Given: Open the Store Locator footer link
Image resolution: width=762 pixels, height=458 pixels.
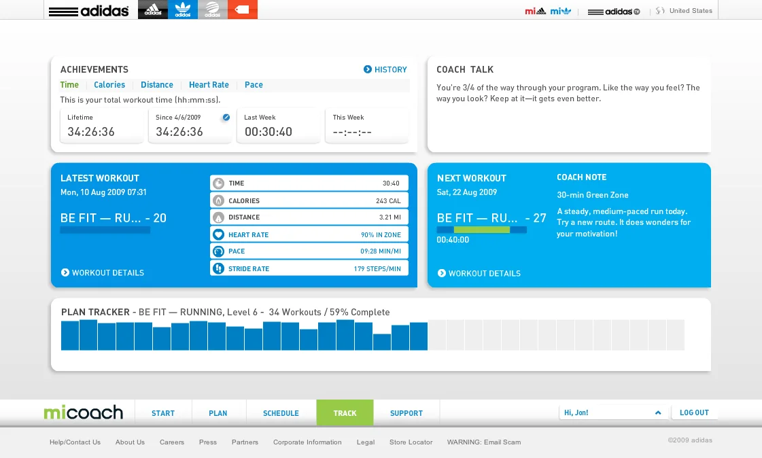Looking at the screenshot, I should [411, 442].
